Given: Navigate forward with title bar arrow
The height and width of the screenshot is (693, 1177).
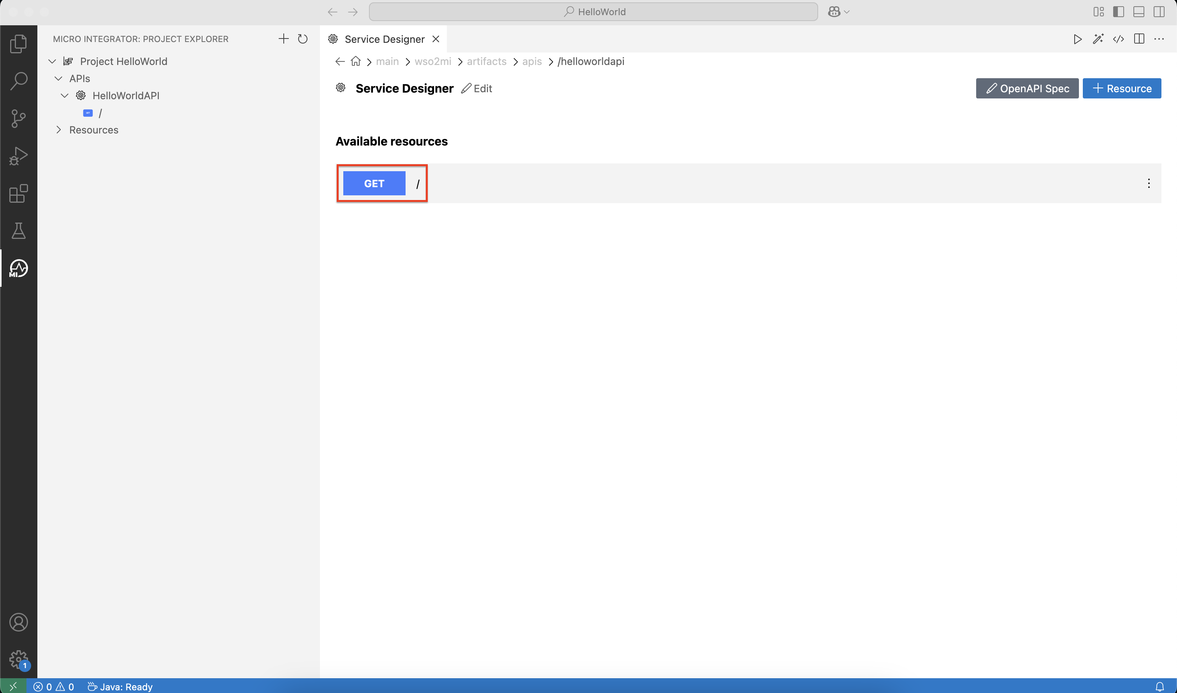Looking at the screenshot, I should click(x=353, y=12).
